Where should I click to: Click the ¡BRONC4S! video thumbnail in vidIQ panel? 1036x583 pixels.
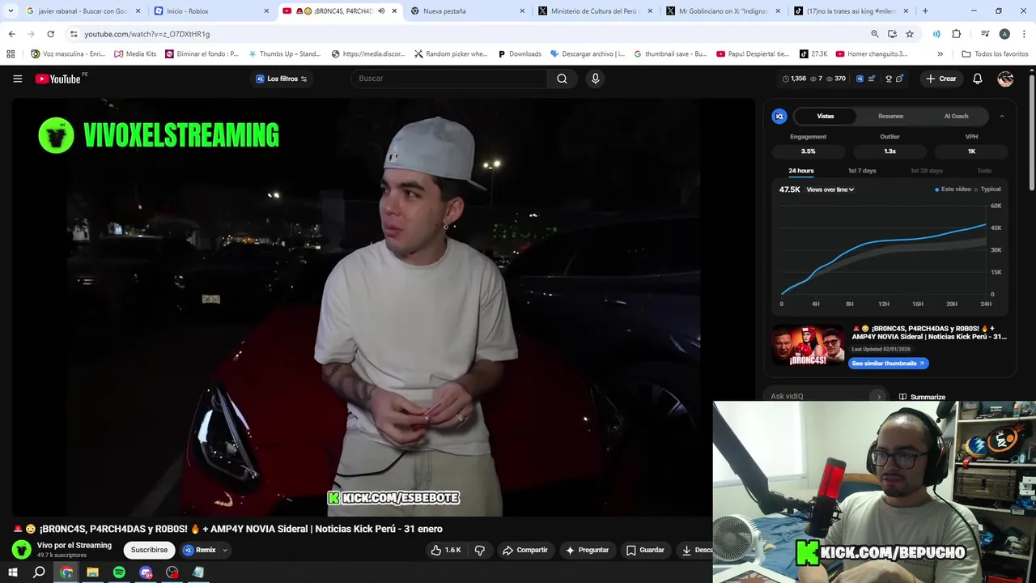[807, 345]
